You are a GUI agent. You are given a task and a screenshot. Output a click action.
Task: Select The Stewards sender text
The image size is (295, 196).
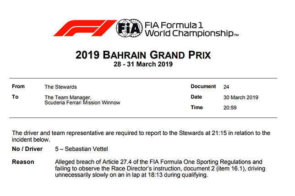point(60,86)
